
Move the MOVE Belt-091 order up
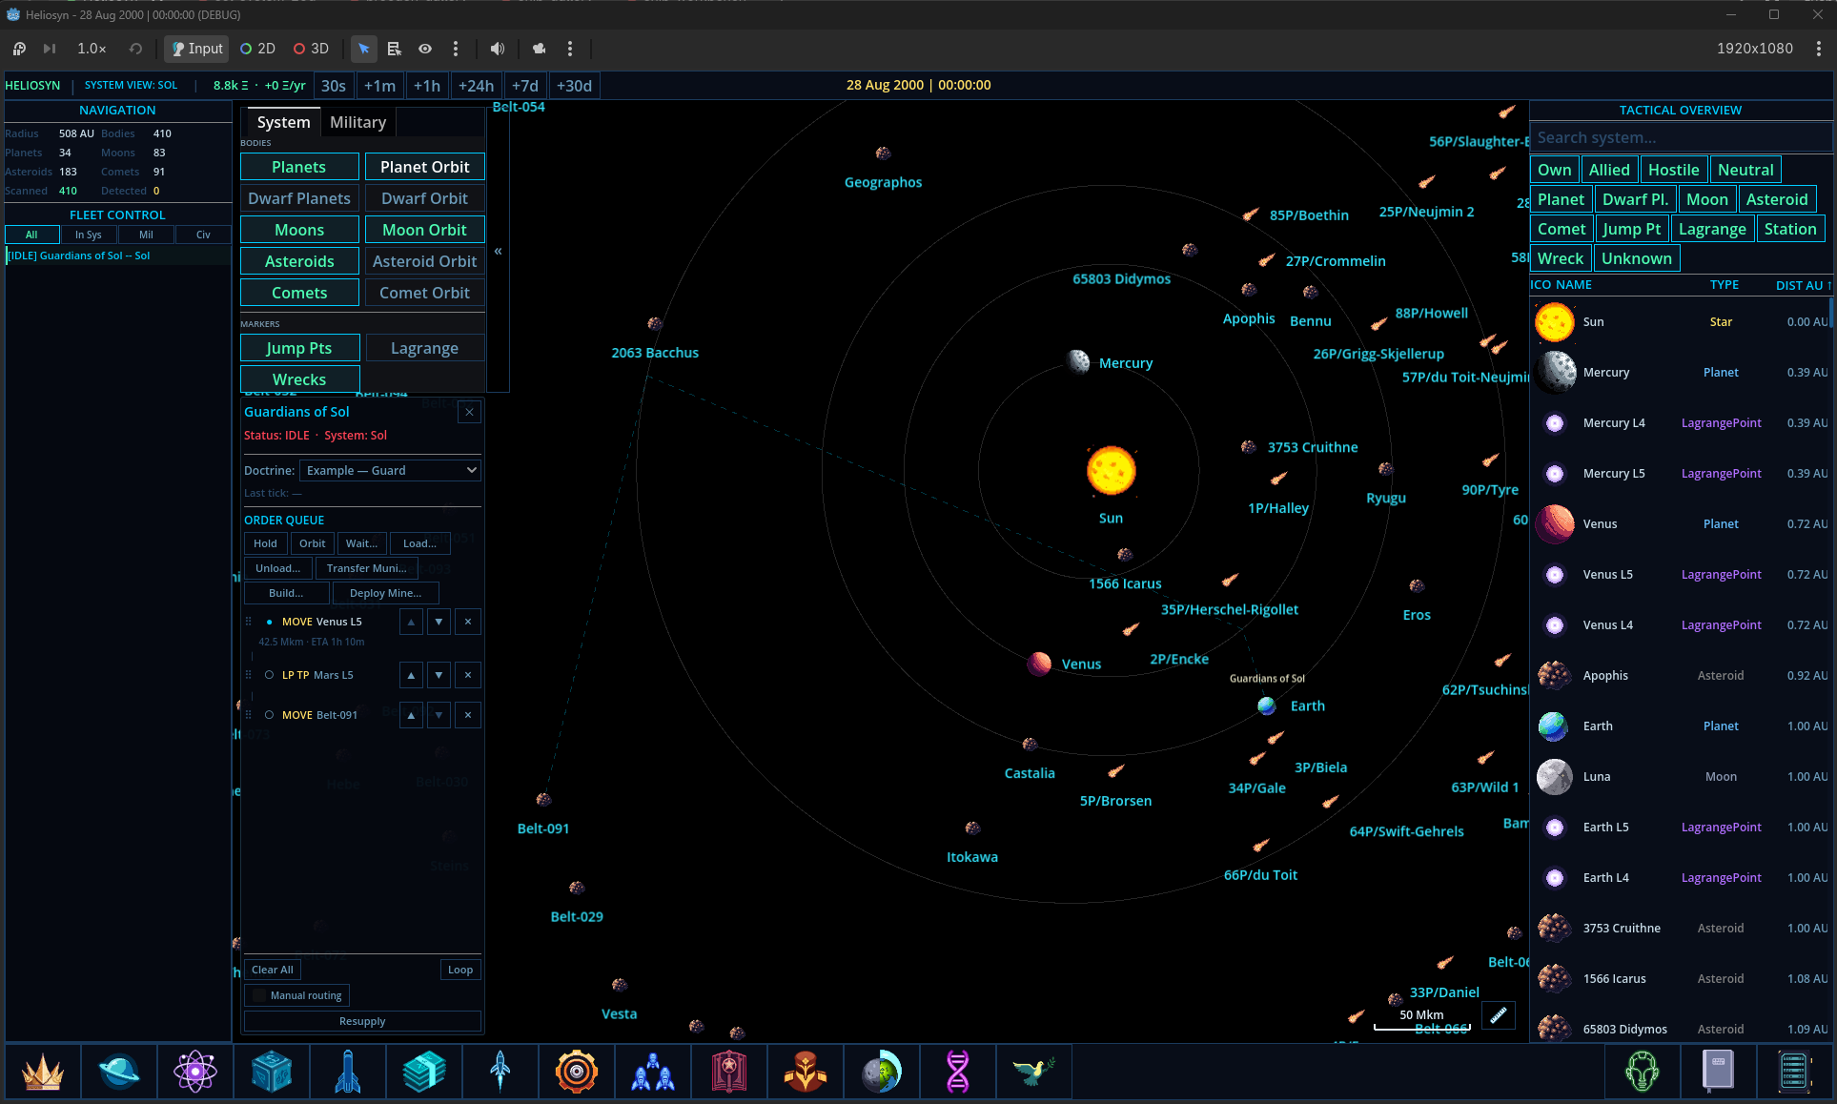pos(411,715)
